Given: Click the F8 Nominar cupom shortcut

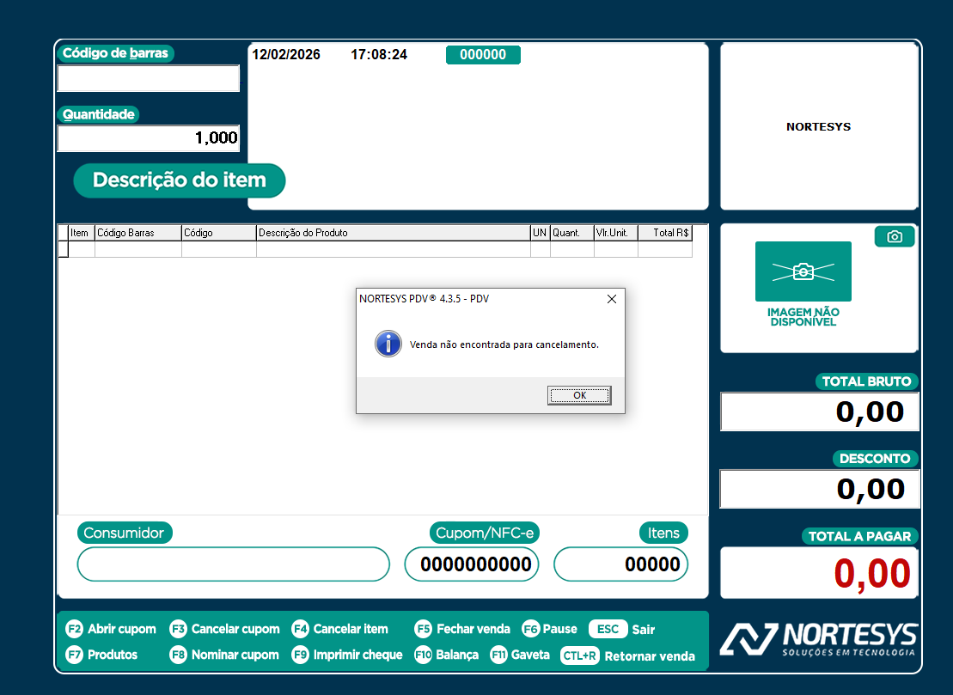Looking at the screenshot, I should [224, 655].
